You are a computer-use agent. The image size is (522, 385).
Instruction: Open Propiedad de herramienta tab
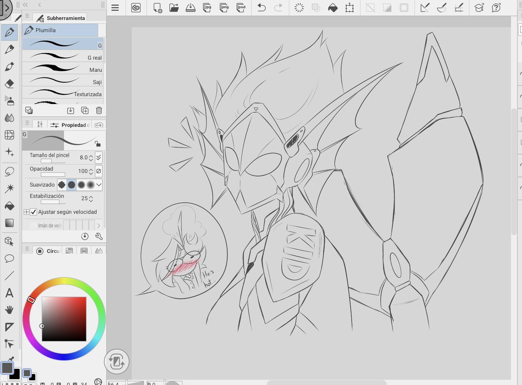(x=70, y=125)
